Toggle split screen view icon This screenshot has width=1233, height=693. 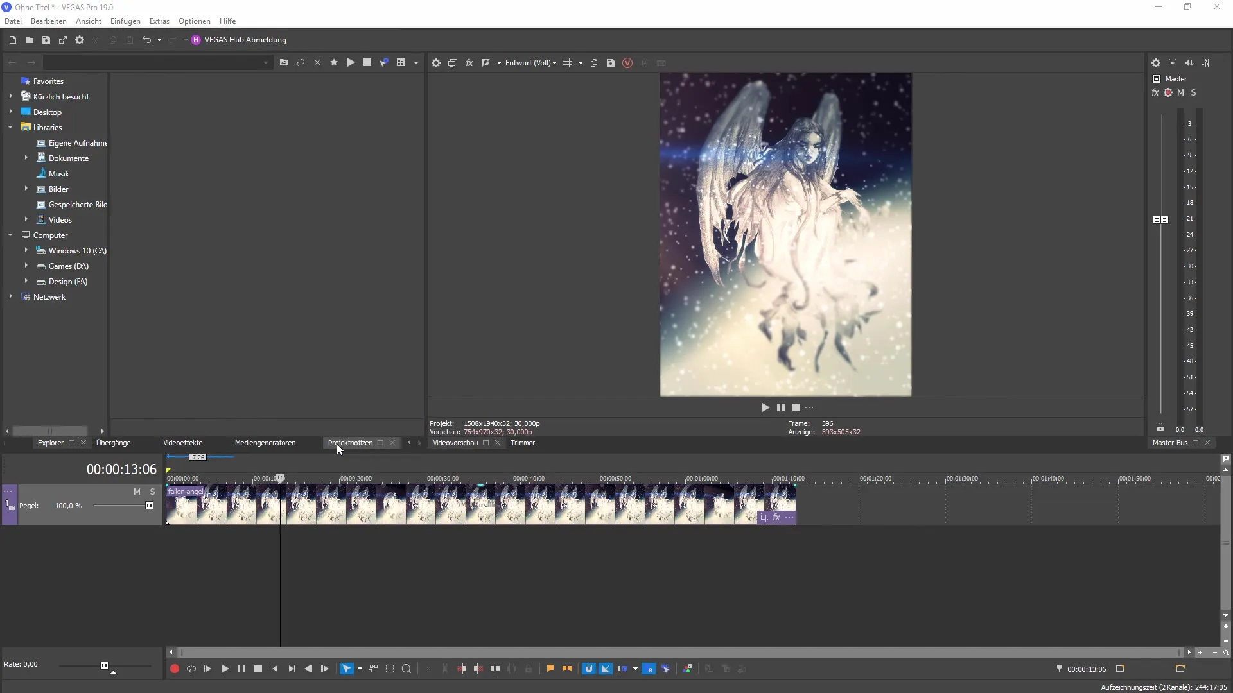point(486,63)
